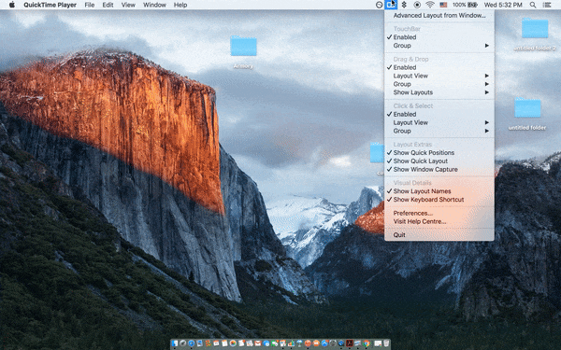Expand the Show Layouts submenu
This screenshot has width=561, height=350.
(439, 92)
